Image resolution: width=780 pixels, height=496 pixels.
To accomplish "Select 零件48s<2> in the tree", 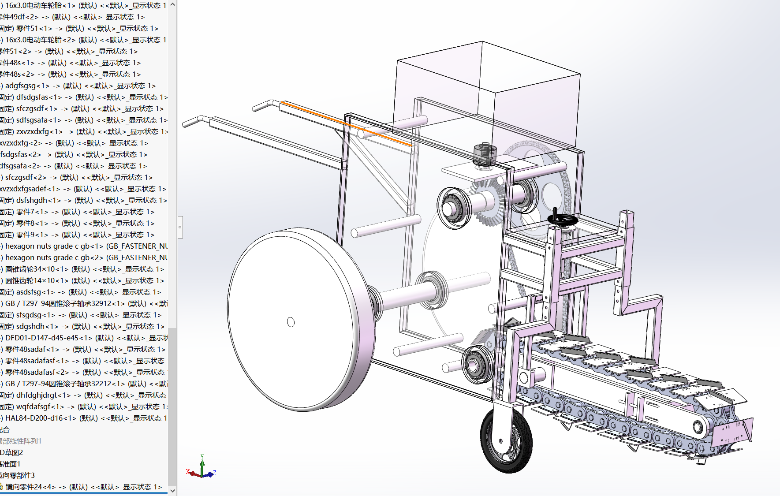I will pos(71,74).
